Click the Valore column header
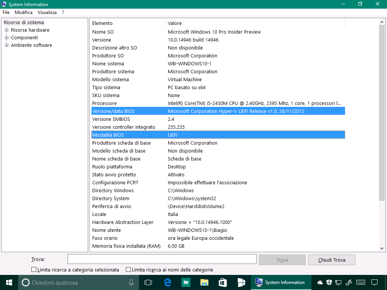Image resolution: width=387 pixels, height=290 pixels. [x=255, y=23]
